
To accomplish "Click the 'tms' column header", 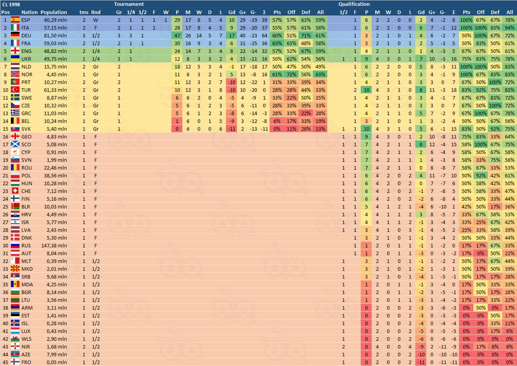I will click(84, 12).
